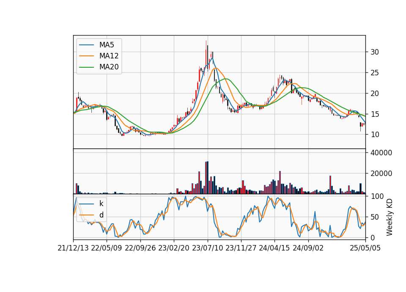Click the price axis value 20
This screenshot has height=292, width=406.
tap(375, 94)
